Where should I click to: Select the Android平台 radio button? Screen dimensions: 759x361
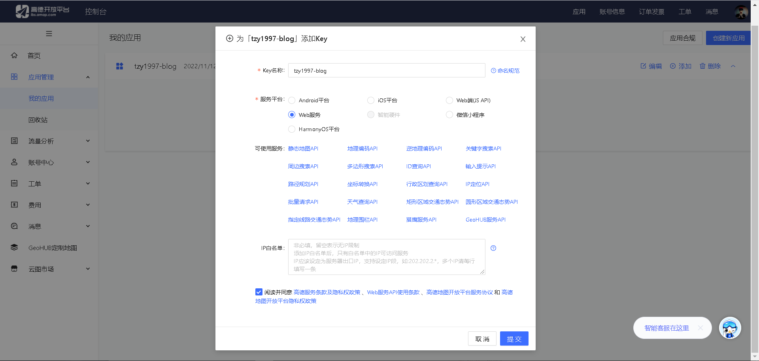click(x=292, y=100)
